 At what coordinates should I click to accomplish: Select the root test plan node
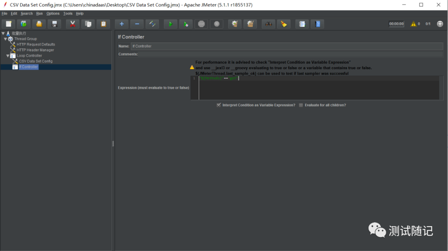pyautogui.click(x=19, y=34)
